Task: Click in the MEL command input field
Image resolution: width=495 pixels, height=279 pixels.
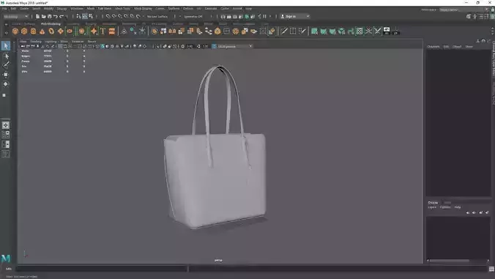Action: [102, 269]
